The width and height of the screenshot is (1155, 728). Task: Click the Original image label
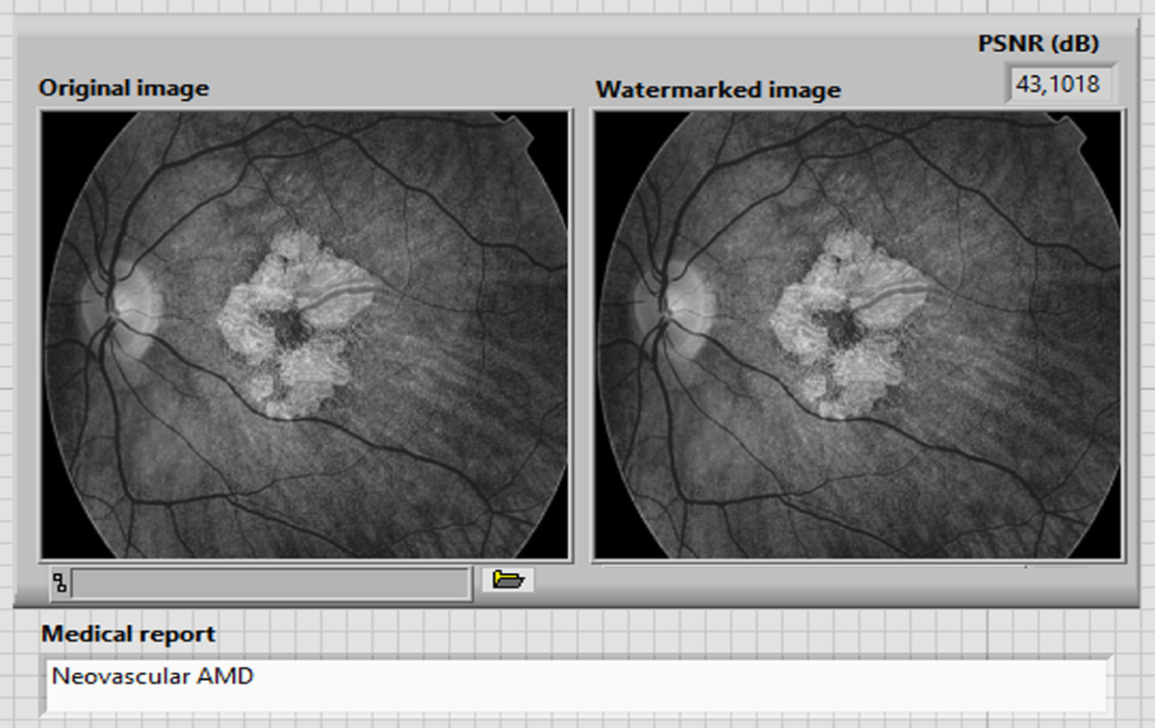(x=123, y=89)
